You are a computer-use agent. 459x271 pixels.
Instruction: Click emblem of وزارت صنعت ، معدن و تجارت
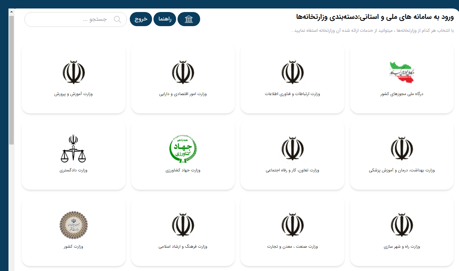(292, 225)
